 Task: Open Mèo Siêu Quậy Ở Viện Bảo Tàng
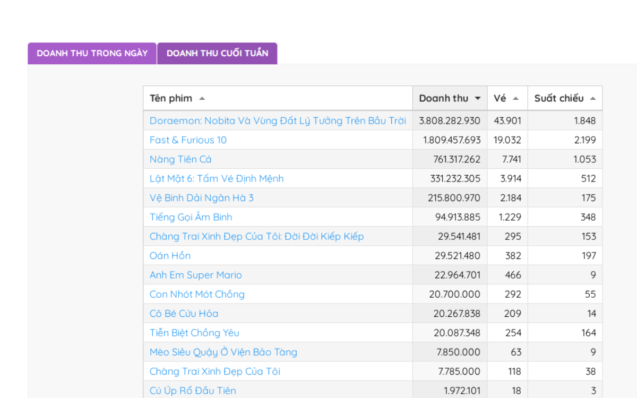tap(223, 352)
